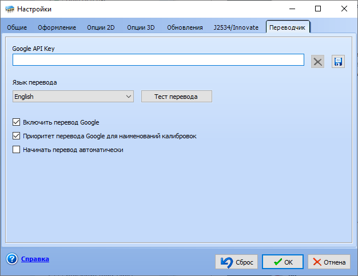Screen dimensions: 358x276
Task: Switch to the "Оформление" tab
Action: 57,27
